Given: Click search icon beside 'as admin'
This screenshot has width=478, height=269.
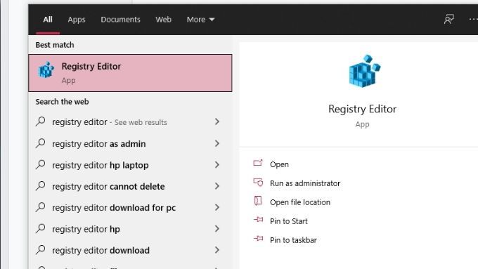Looking at the screenshot, I should (40, 143).
